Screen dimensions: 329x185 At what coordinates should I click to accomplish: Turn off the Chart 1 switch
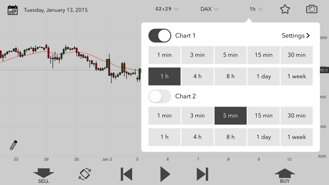click(160, 36)
